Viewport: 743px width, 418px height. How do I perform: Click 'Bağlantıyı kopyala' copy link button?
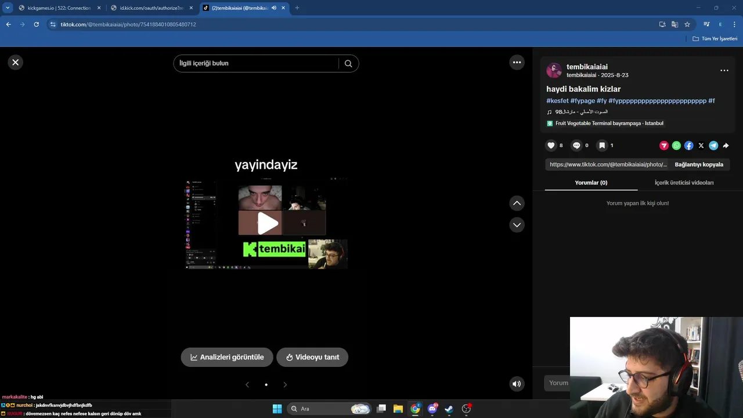pyautogui.click(x=699, y=164)
